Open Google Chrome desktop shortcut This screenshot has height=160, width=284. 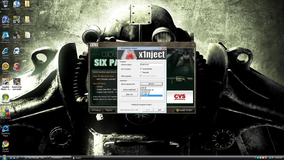tap(6, 147)
